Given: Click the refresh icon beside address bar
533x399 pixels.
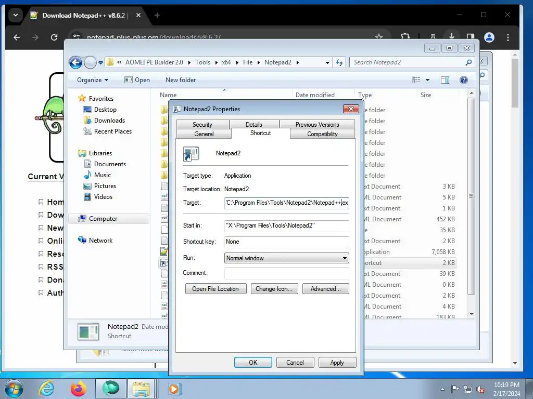Looking at the screenshot, I should [339, 62].
